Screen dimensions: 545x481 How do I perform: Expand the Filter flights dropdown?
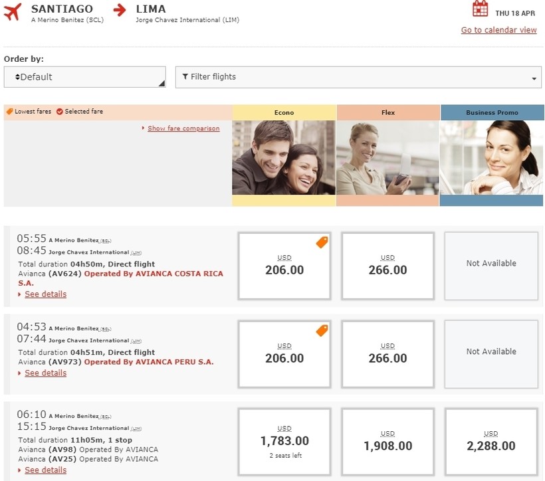pyautogui.click(x=358, y=77)
